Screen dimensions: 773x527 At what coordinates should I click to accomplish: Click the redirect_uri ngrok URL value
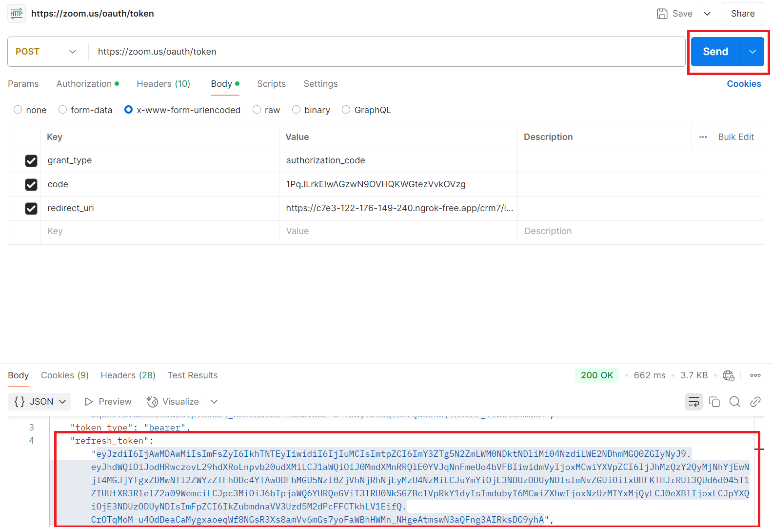(x=399, y=208)
